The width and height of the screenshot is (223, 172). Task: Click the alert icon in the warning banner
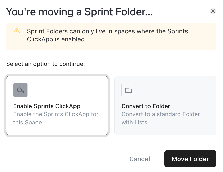click(x=16, y=31)
